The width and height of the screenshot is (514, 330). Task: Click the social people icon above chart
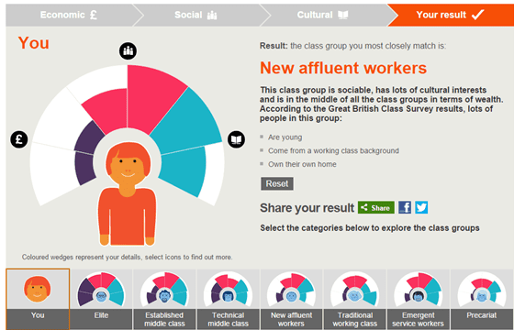(x=128, y=51)
